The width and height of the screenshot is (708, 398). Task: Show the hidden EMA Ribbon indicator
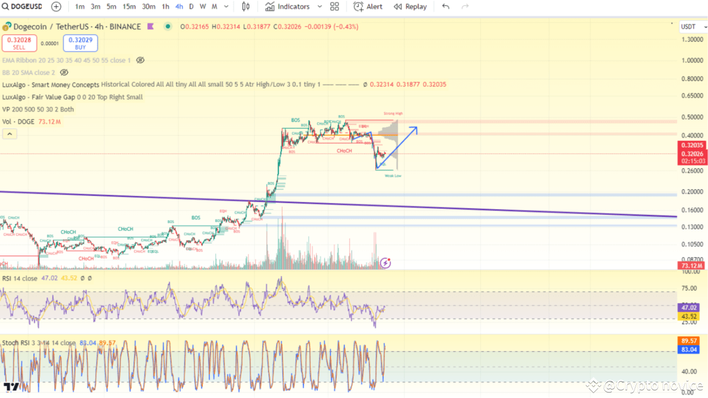tap(140, 60)
